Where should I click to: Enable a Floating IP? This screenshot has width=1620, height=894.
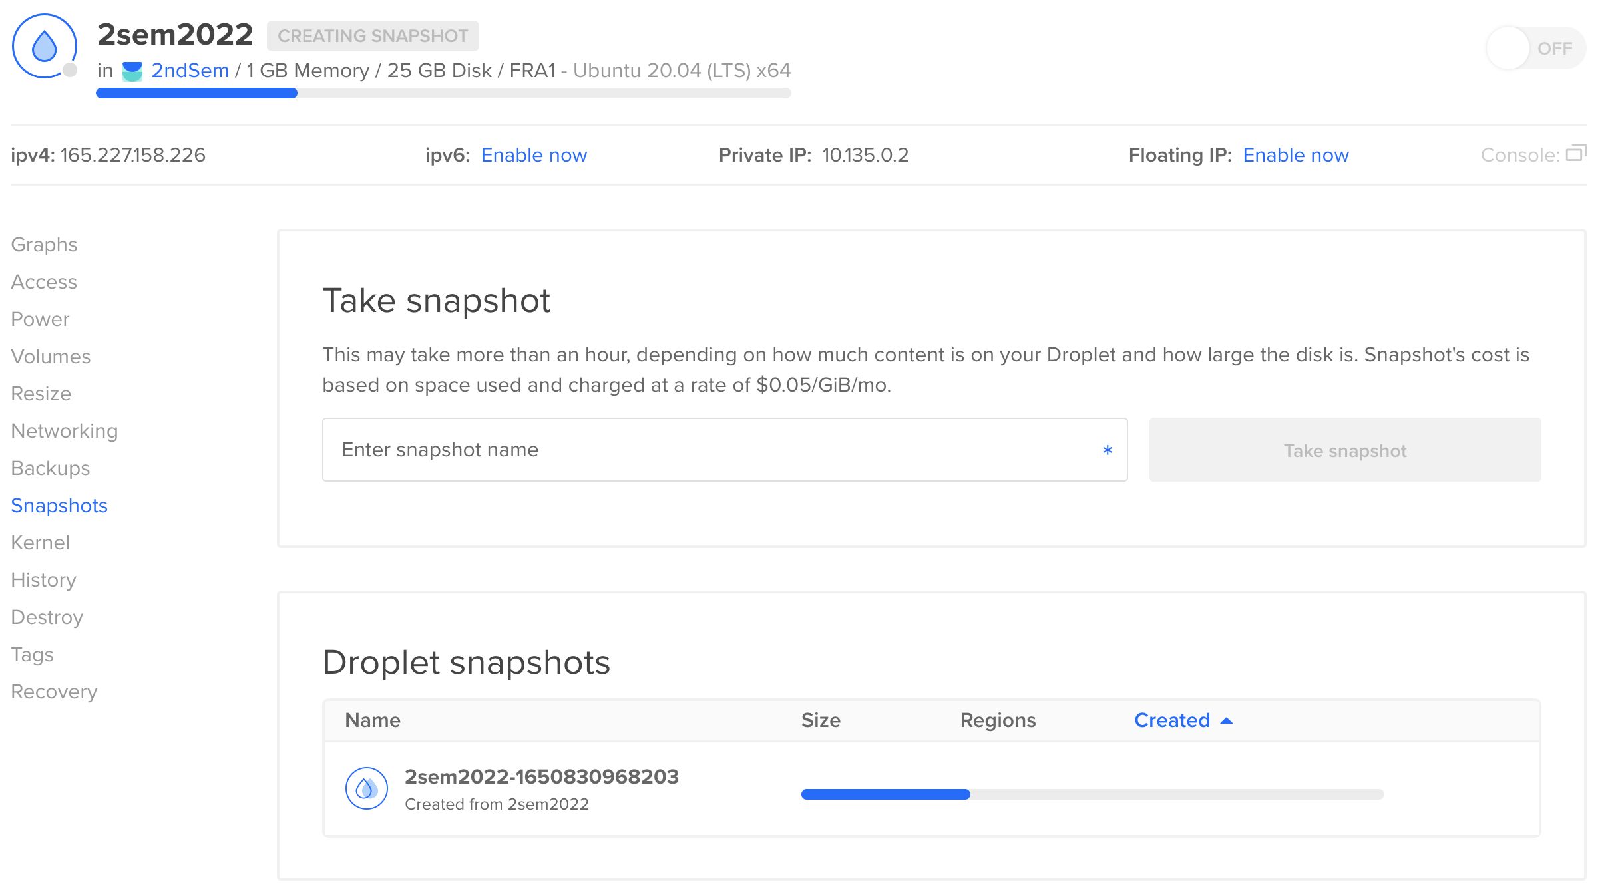(x=1295, y=154)
